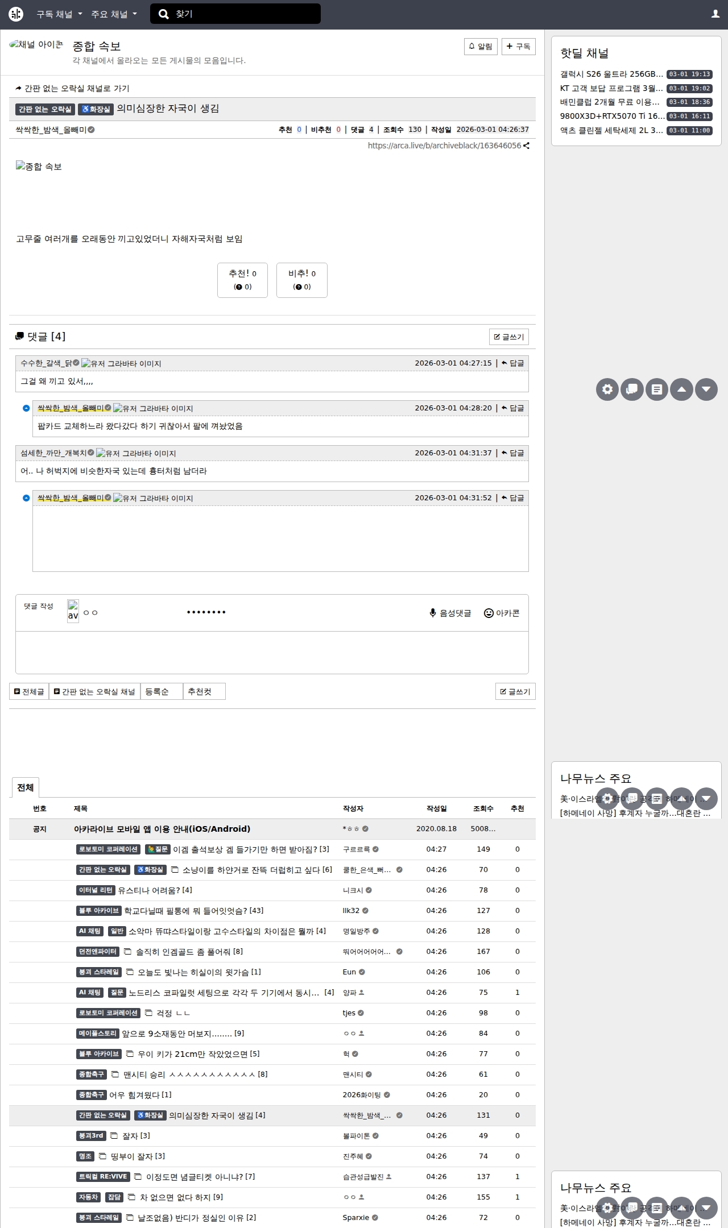The image size is (728, 1228).
Task: Open post 유스티나 어려움?
Action: [149, 890]
